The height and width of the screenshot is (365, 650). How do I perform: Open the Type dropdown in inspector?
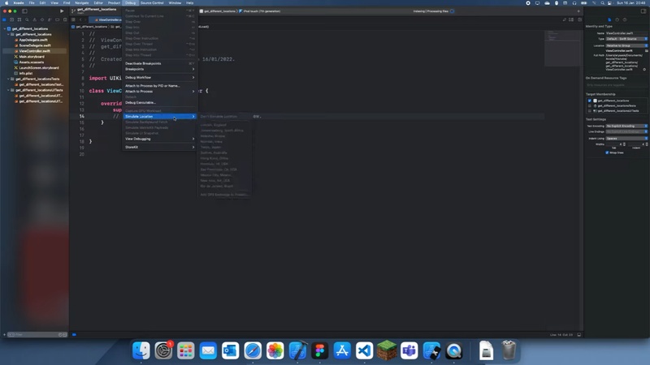point(626,38)
